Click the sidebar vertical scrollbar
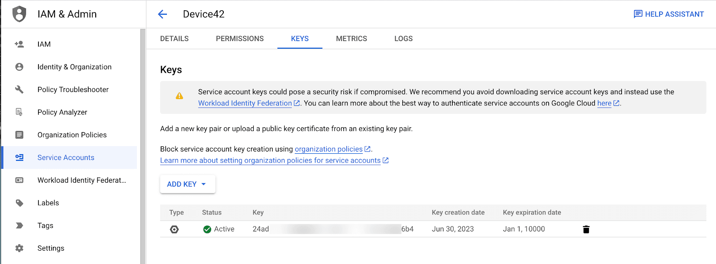The width and height of the screenshot is (716, 264). [x=143, y=146]
